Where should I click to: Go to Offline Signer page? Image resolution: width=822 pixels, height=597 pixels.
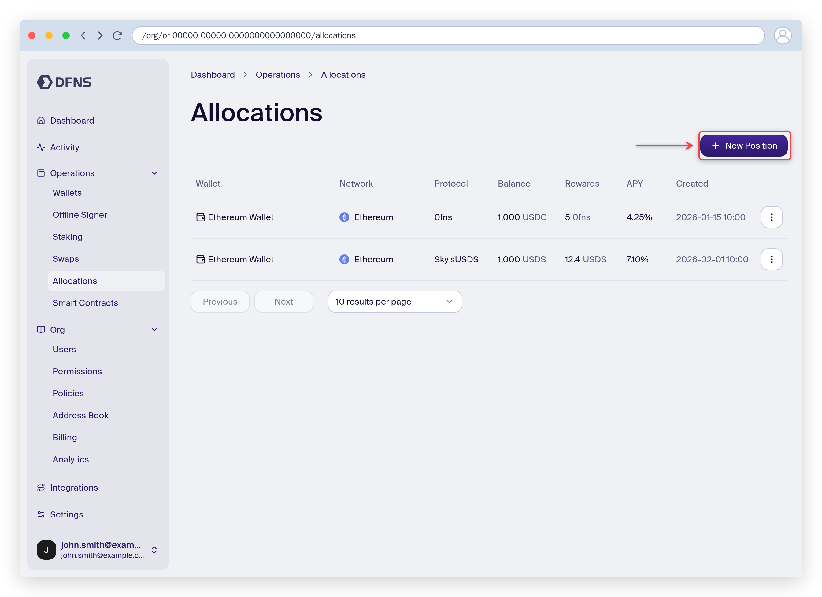tap(80, 215)
